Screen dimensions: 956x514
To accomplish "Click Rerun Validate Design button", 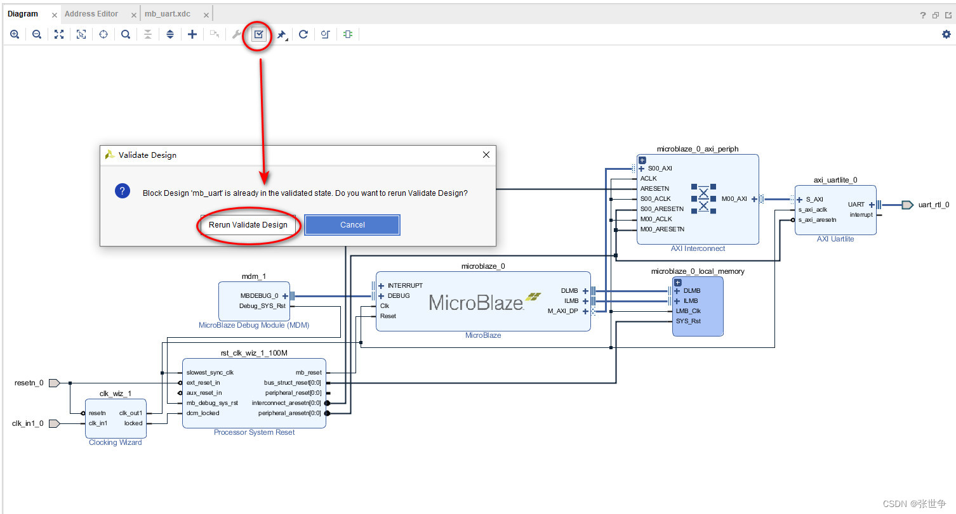I will tap(248, 224).
